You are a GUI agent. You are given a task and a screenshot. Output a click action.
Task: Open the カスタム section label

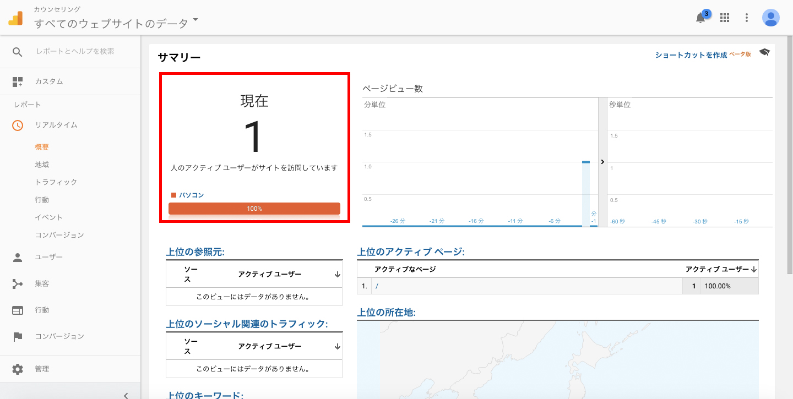click(x=49, y=81)
